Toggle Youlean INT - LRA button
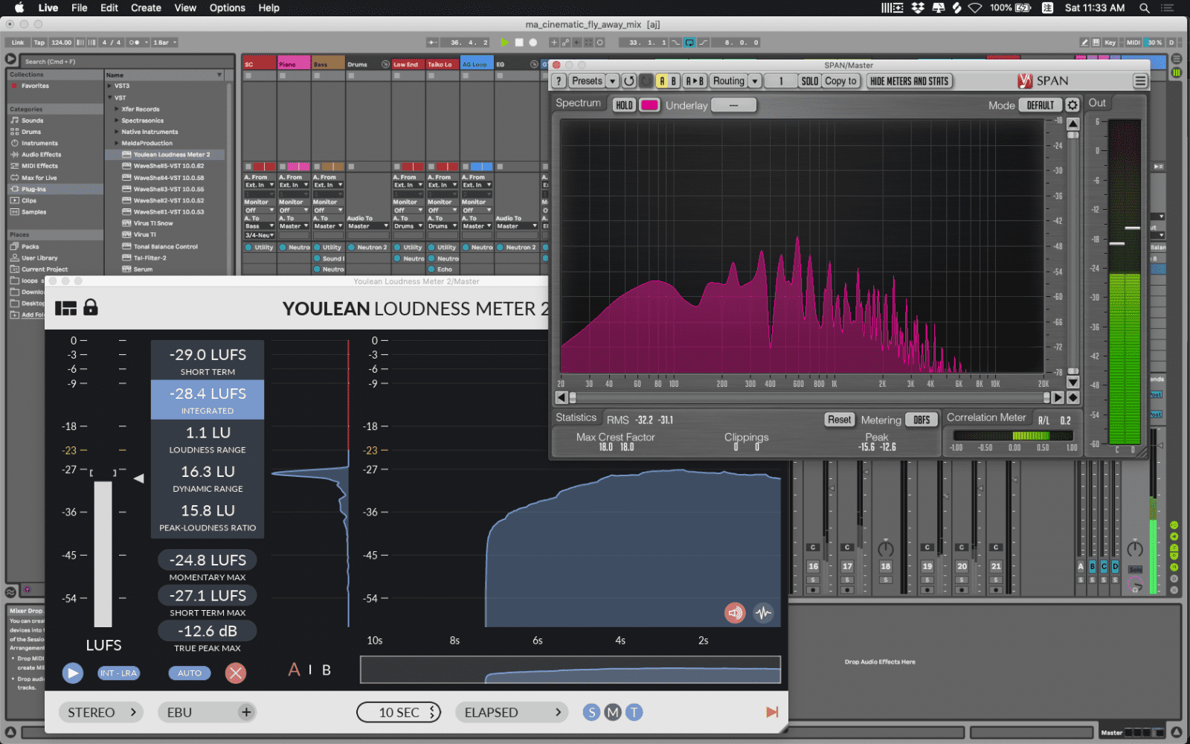The image size is (1190, 744). pos(119,673)
